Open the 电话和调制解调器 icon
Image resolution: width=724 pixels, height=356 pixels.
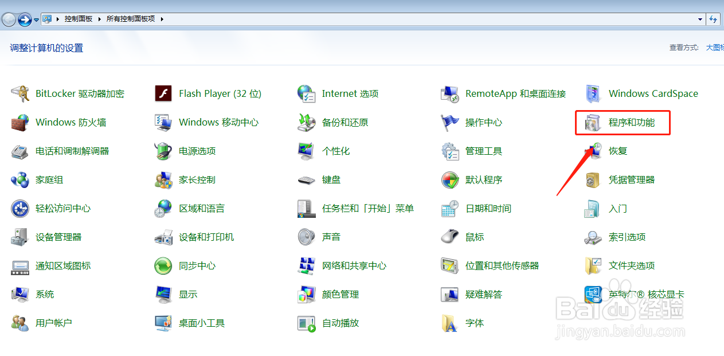pos(20,151)
